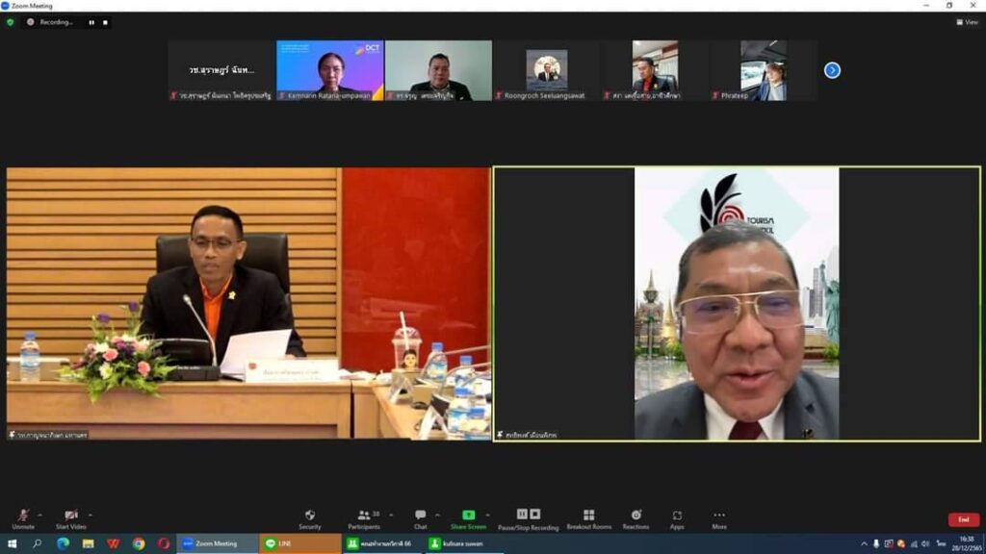
Task: Open Breakout Rooms
Action: 588,516
